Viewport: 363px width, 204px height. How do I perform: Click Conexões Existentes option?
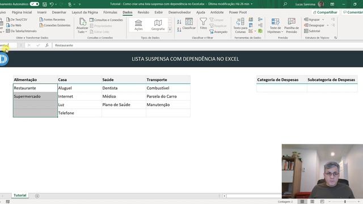click(x=55, y=25)
